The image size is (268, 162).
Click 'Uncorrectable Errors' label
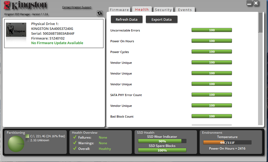click(x=125, y=30)
